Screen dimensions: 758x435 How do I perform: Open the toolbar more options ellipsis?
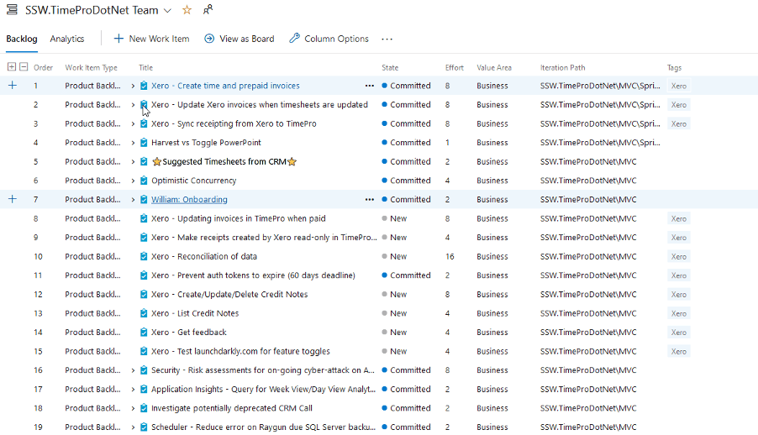tap(387, 39)
